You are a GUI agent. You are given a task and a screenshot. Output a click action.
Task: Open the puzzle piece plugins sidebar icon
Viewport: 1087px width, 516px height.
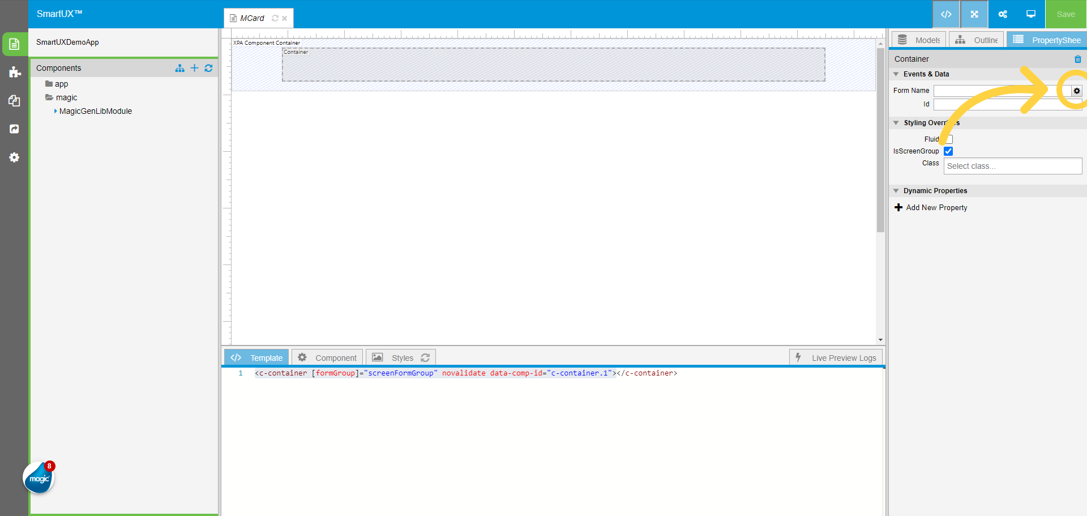pos(14,72)
